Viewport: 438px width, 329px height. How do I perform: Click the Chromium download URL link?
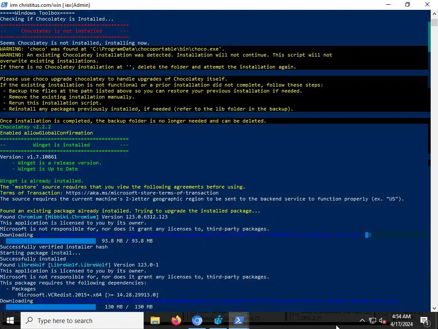197,235
